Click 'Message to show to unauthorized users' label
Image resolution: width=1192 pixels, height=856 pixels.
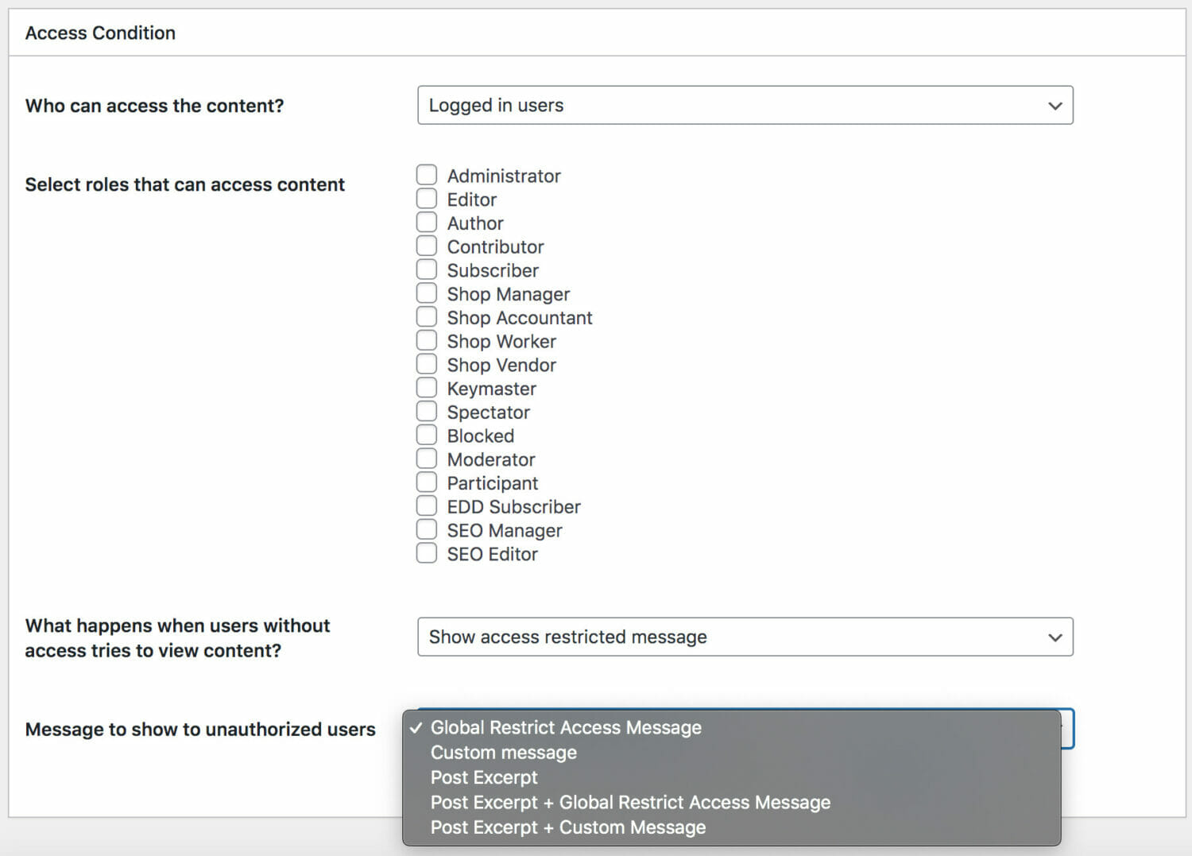point(200,729)
